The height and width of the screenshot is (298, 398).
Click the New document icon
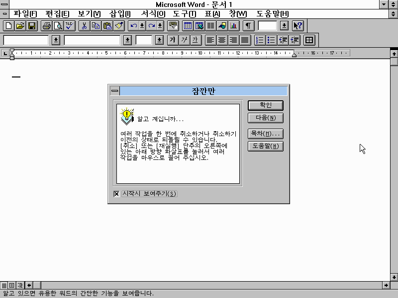click(x=8, y=26)
